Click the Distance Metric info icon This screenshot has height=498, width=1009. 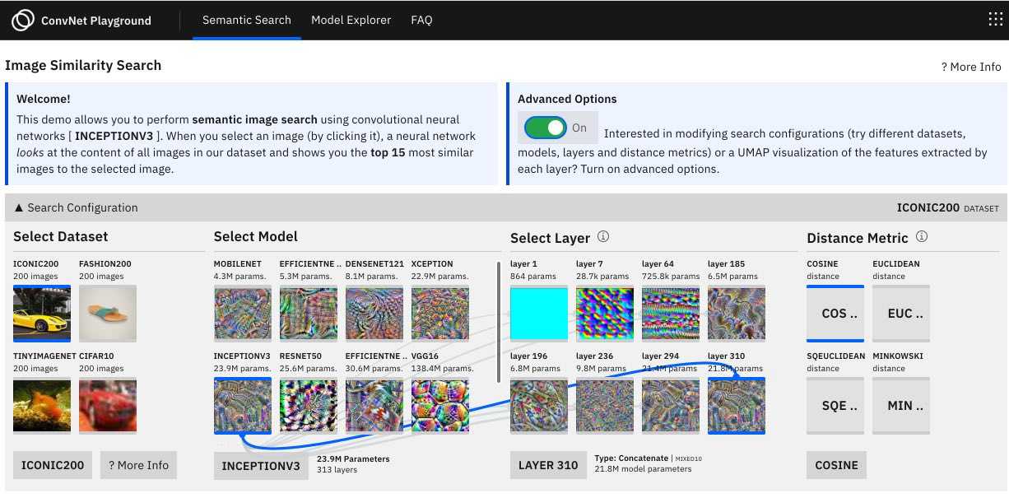pyautogui.click(x=922, y=237)
